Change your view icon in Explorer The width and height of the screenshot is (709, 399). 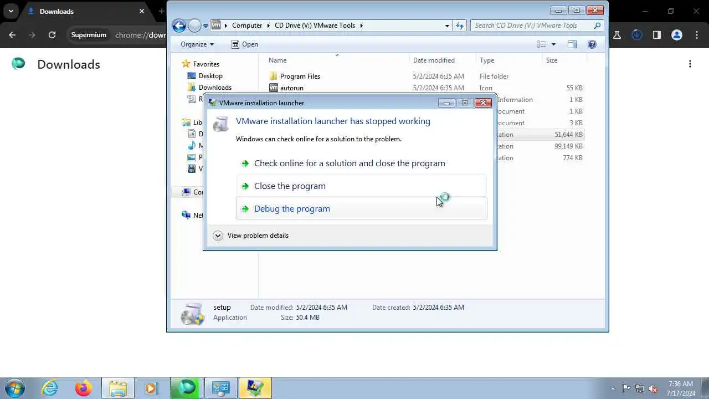541,44
